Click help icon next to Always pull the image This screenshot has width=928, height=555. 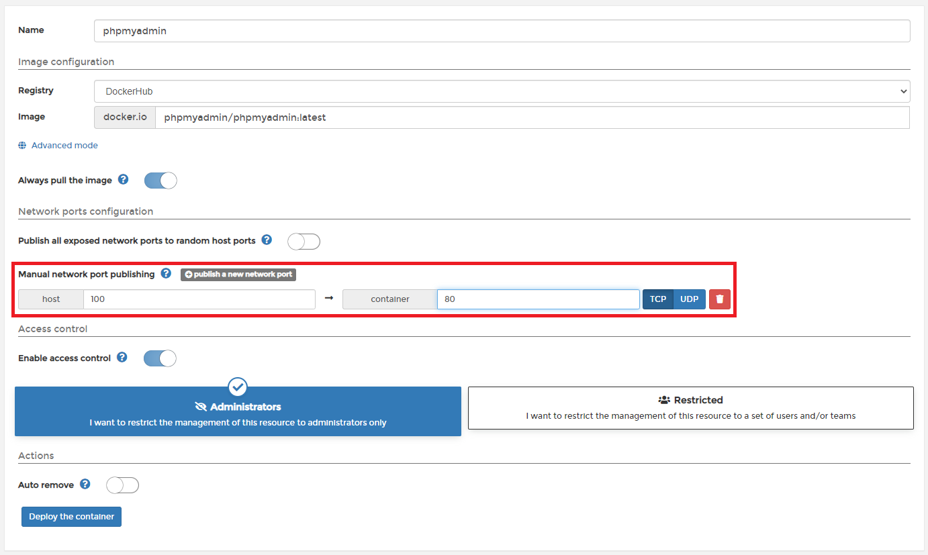click(124, 180)
